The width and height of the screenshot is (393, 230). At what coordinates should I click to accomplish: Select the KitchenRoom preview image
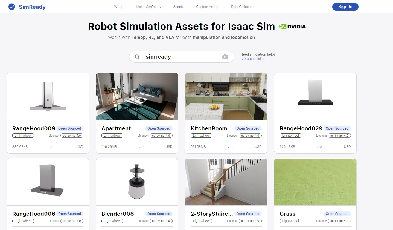[226, 96]
